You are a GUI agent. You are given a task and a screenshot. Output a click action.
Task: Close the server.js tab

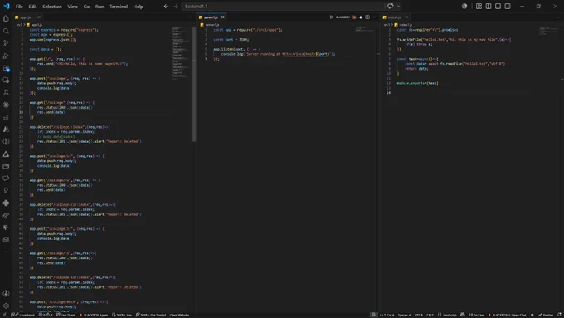tap(222, 17)
